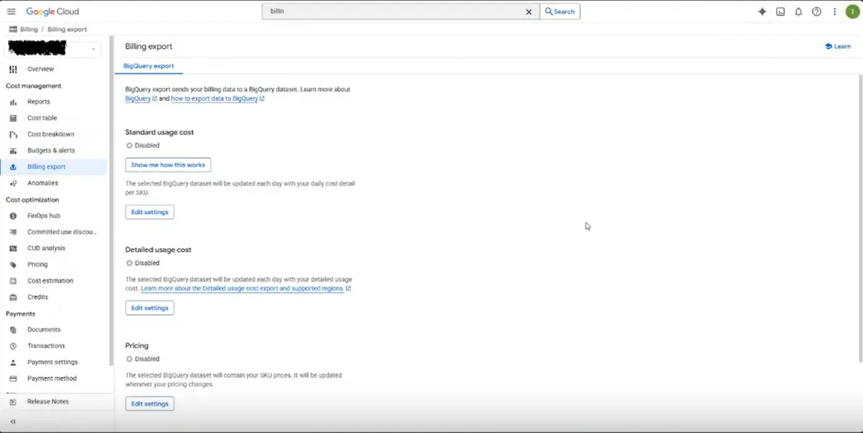Click the Budgets & alerts icon

click(13, 150)
